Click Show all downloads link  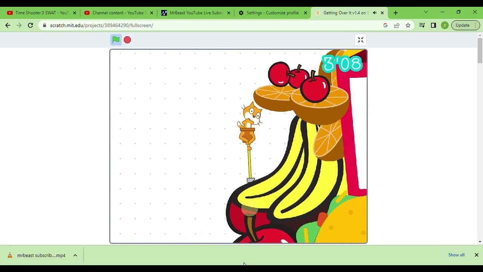click(x=456, y=255)
